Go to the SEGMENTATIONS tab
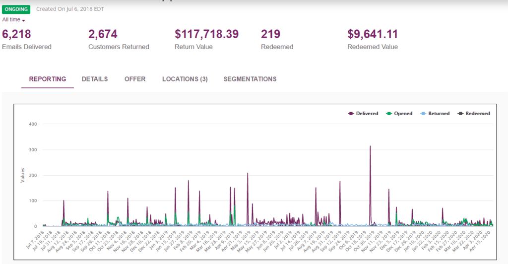Image resolution: width=508 pixels, height=264 pixels. [x=250, y=79]
